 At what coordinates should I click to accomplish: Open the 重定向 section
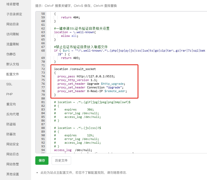(x=11, y=104)
